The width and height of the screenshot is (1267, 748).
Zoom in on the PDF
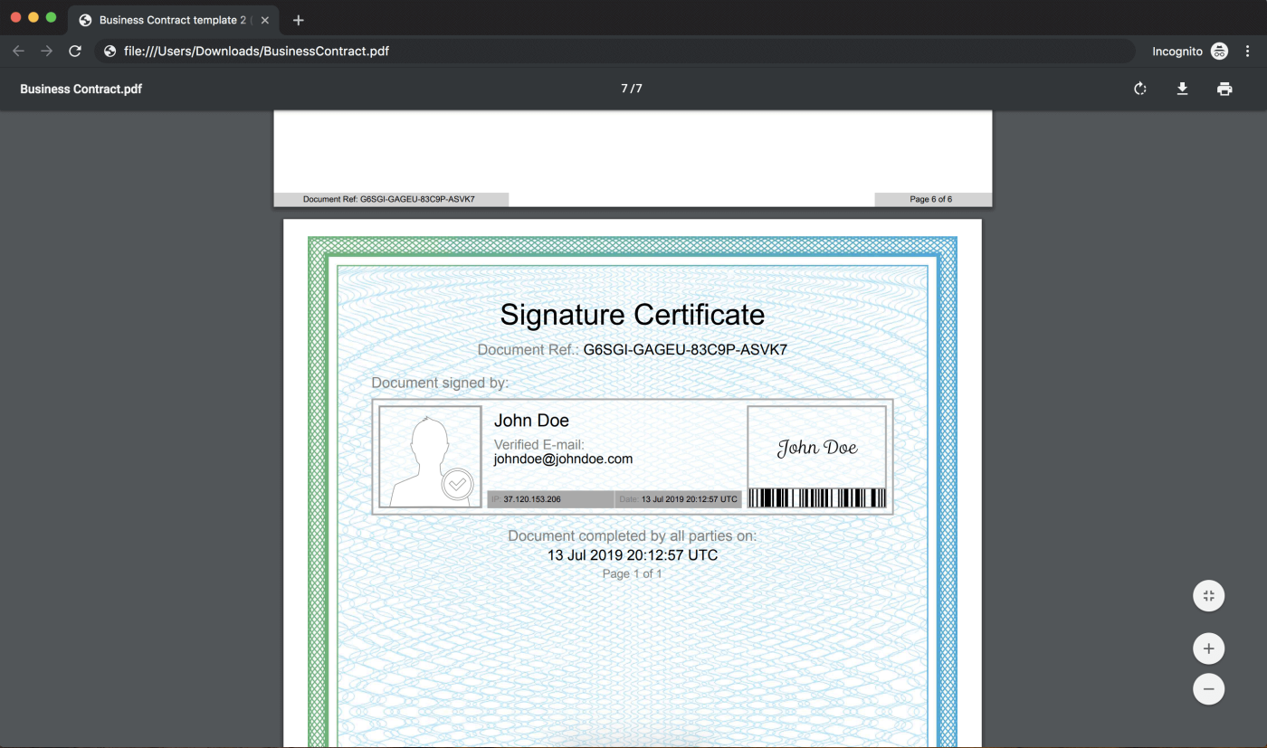pos(1209,649)
